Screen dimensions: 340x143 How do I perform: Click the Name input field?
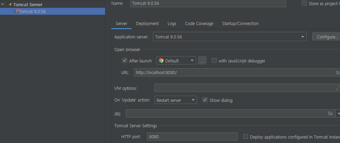[x=208, y=3]
